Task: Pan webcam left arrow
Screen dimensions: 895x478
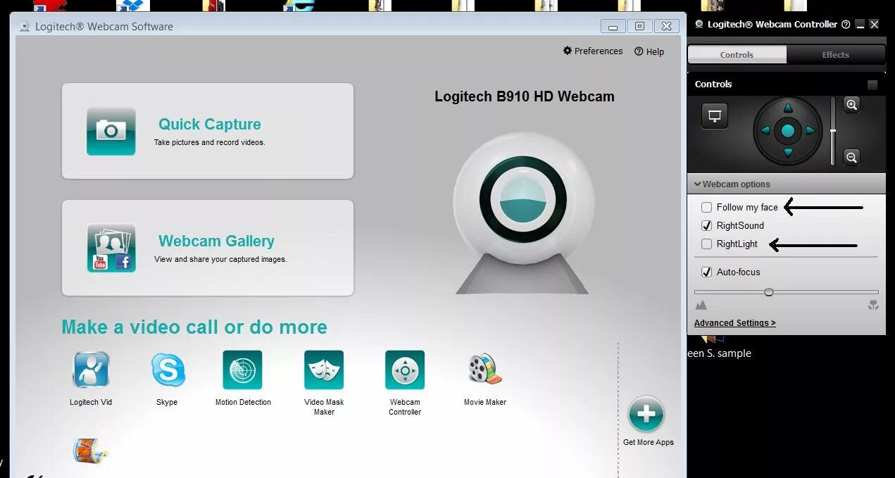Action: (x=765, y=130)
